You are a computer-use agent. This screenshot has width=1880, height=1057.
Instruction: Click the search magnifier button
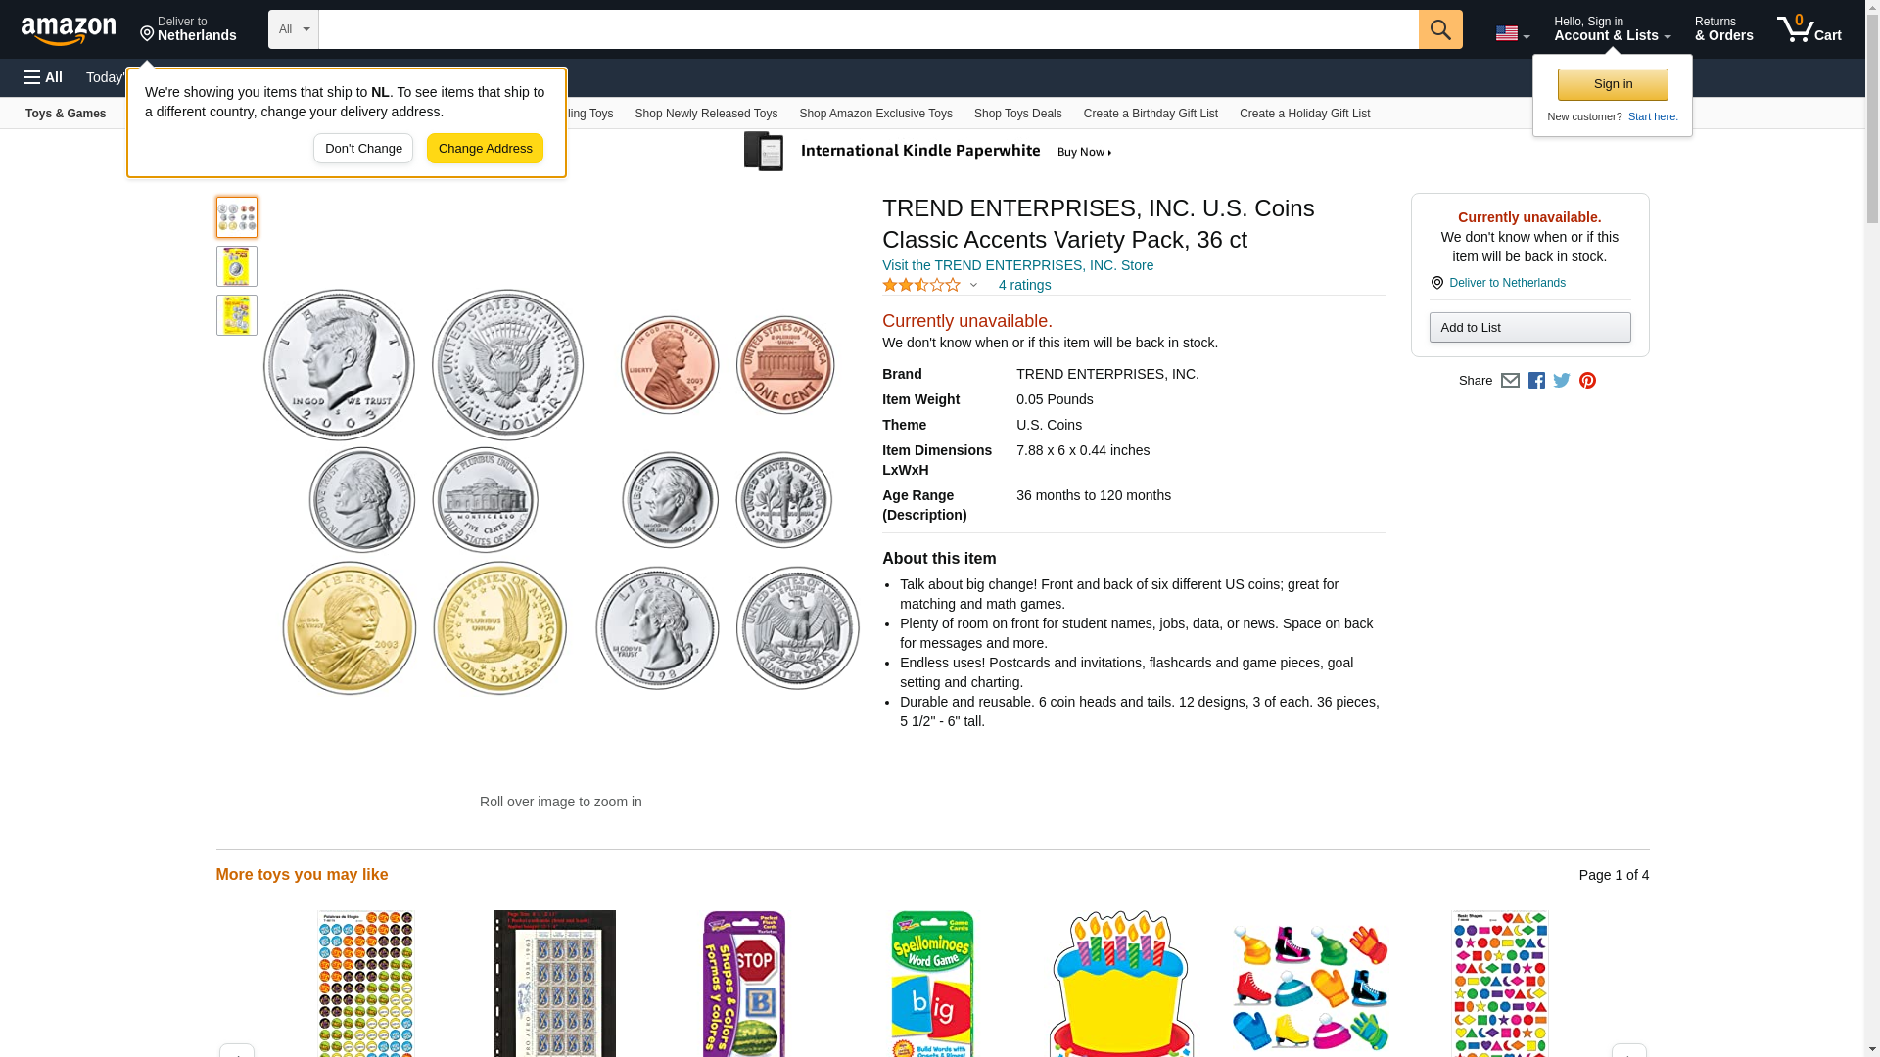[1440, 29]
